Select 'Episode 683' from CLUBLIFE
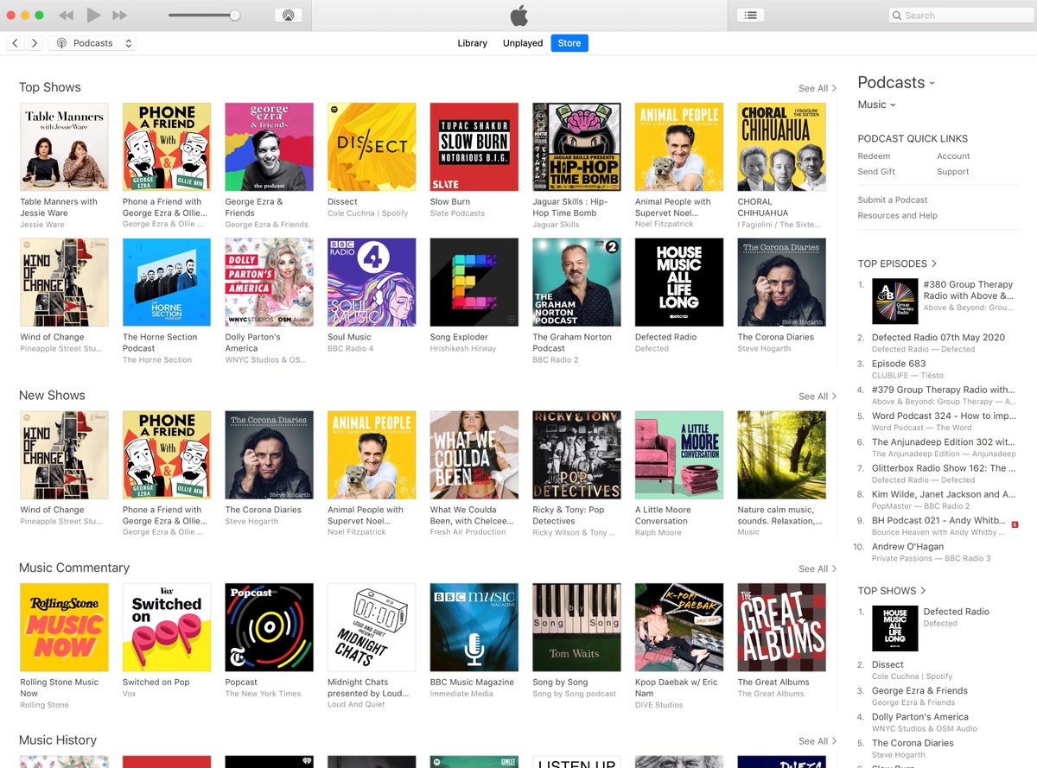Viewport: 1037px width, 768px height. point(899,364)
